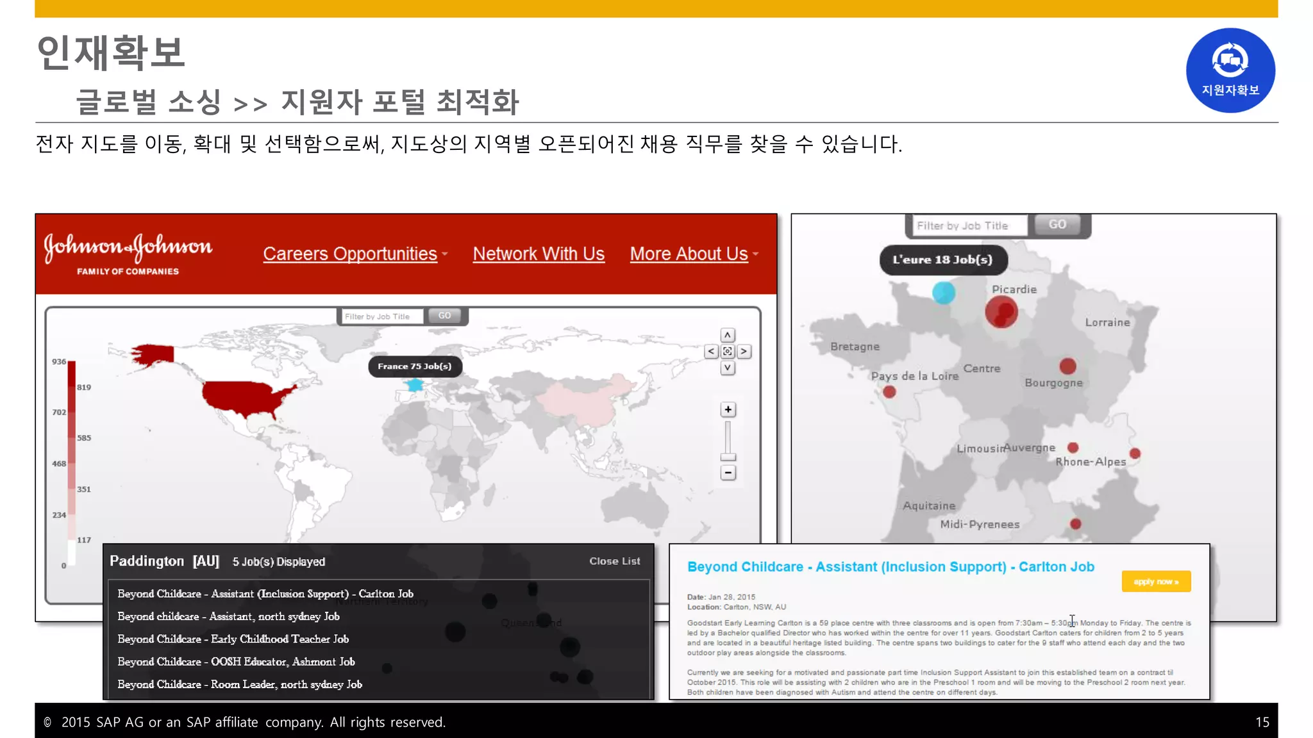Click the pan right arrow on world map
This screenshot has width=1313, height=738.
tap(744, 351)
